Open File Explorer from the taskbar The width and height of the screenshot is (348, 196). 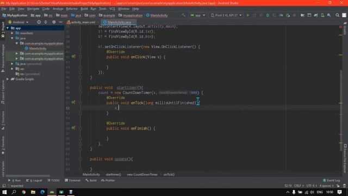click(33, 192)
